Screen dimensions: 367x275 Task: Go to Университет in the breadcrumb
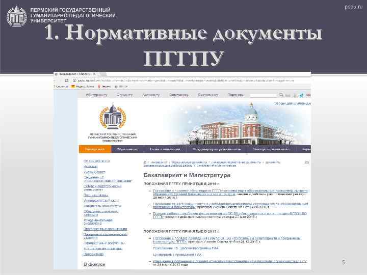[x=159, y=162]
